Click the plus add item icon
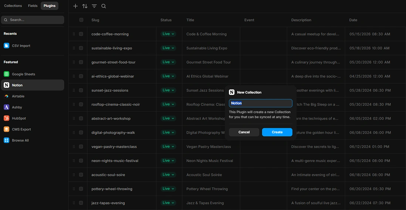This screenshot has width=406, height=210. point(75,6)
